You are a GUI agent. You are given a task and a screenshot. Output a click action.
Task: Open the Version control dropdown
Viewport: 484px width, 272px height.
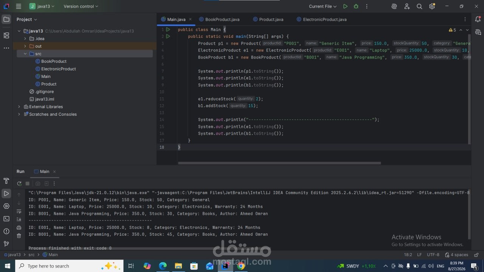(81, 6)
